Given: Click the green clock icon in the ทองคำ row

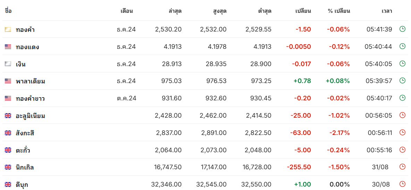Looking at the screenshot, I should pyautogui.click(x=402, y=29).
